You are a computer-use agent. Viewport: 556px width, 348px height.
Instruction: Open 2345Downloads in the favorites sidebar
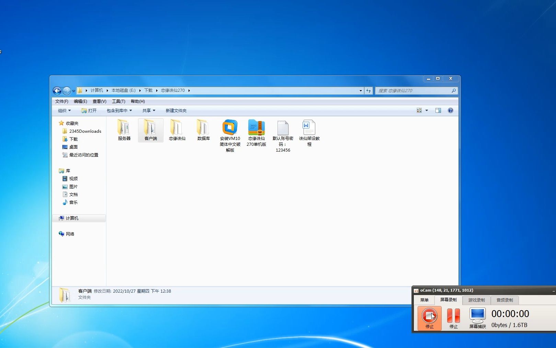coord(82,131)
